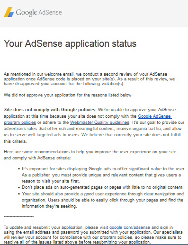Viewport: 188px width, 245px height.
Task: Click the yellow and blue AdSense logo icon
Action: (x=9, y=12)
